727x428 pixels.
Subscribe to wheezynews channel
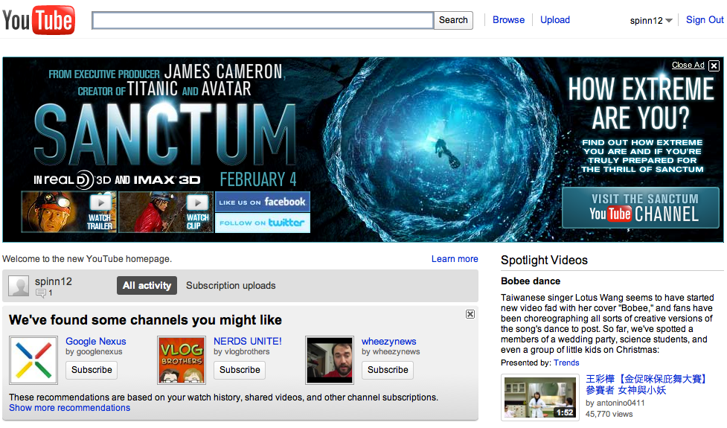(388, 370)
